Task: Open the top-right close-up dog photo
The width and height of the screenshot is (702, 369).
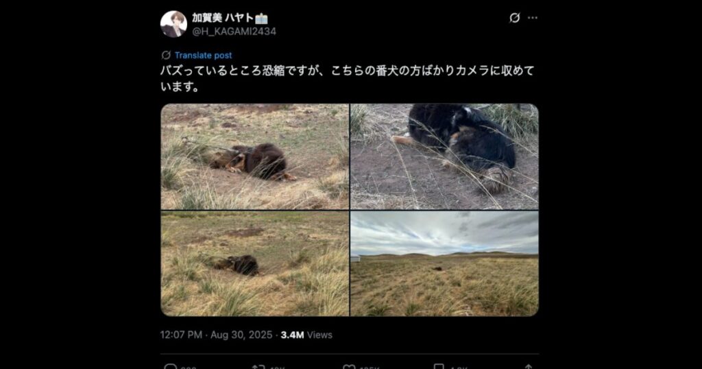Action: tap(444, 157)
